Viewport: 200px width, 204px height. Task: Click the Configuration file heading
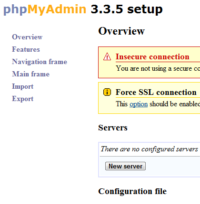click(132, 191)
